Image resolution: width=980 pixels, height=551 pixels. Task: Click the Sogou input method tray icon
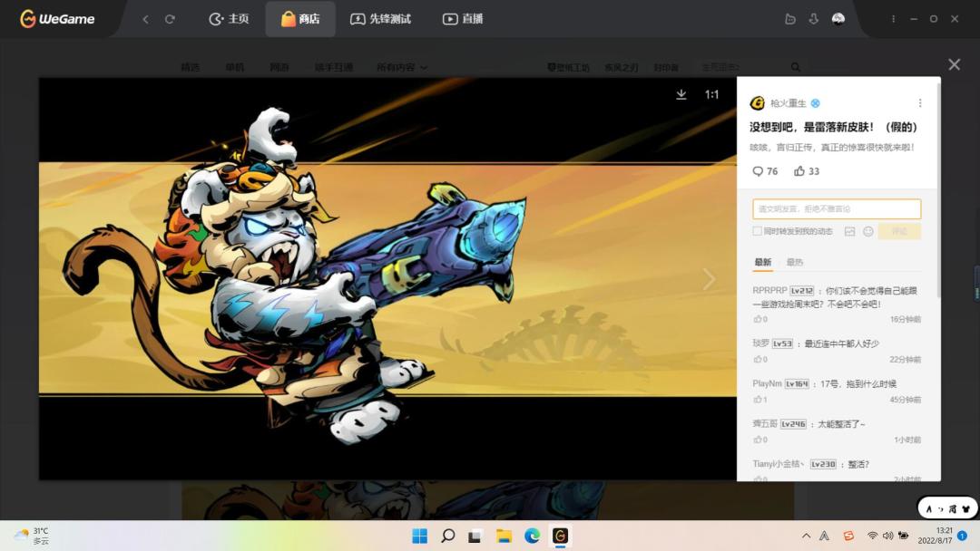(848, 536)
